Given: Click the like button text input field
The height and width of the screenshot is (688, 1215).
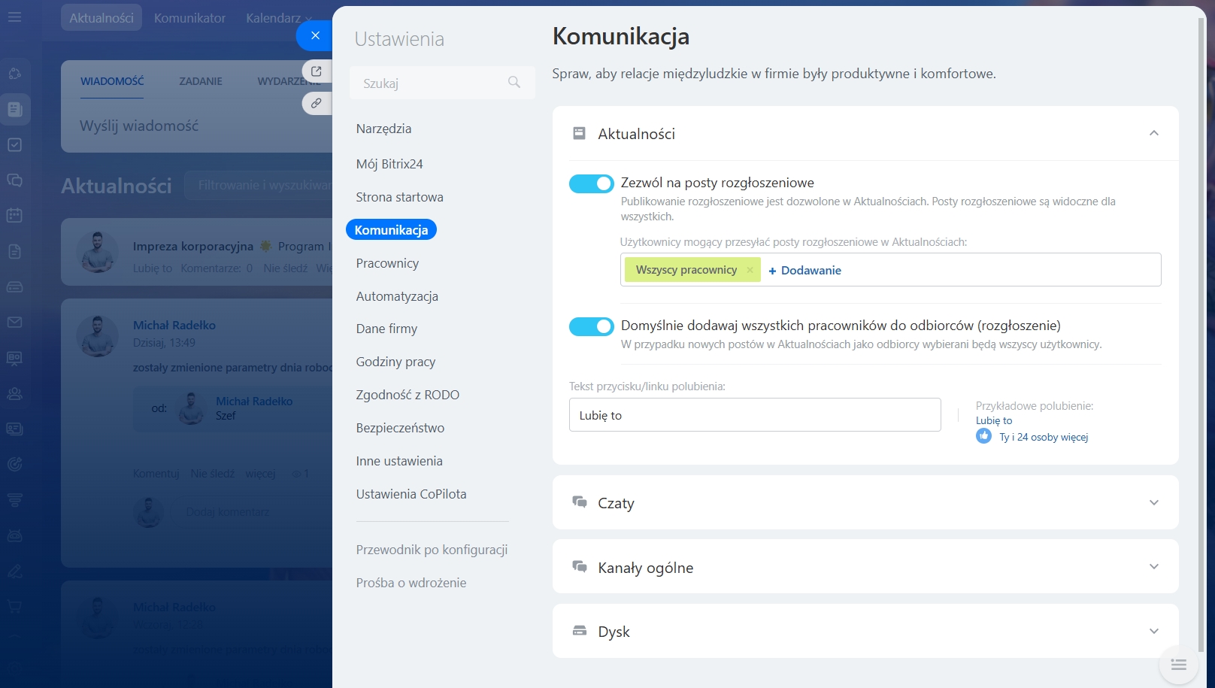Looking at the screenshot, I should [755, 415].
